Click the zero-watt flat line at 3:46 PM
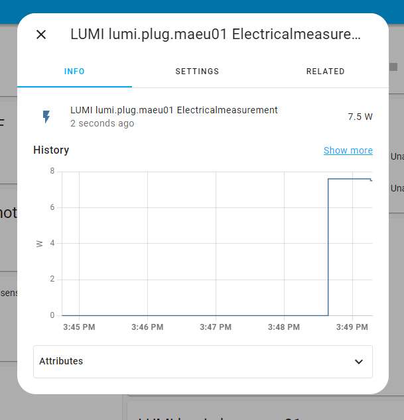 pos(147,315)
